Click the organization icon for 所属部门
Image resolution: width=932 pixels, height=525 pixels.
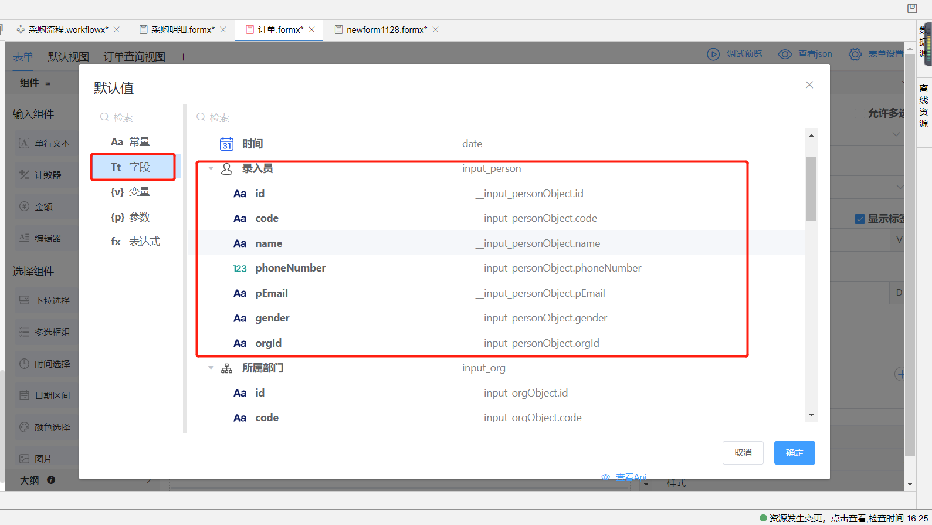(x=226, y=368)
